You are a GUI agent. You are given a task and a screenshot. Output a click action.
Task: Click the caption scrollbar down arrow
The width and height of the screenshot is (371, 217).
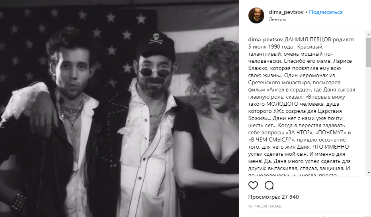click(368, 172)
